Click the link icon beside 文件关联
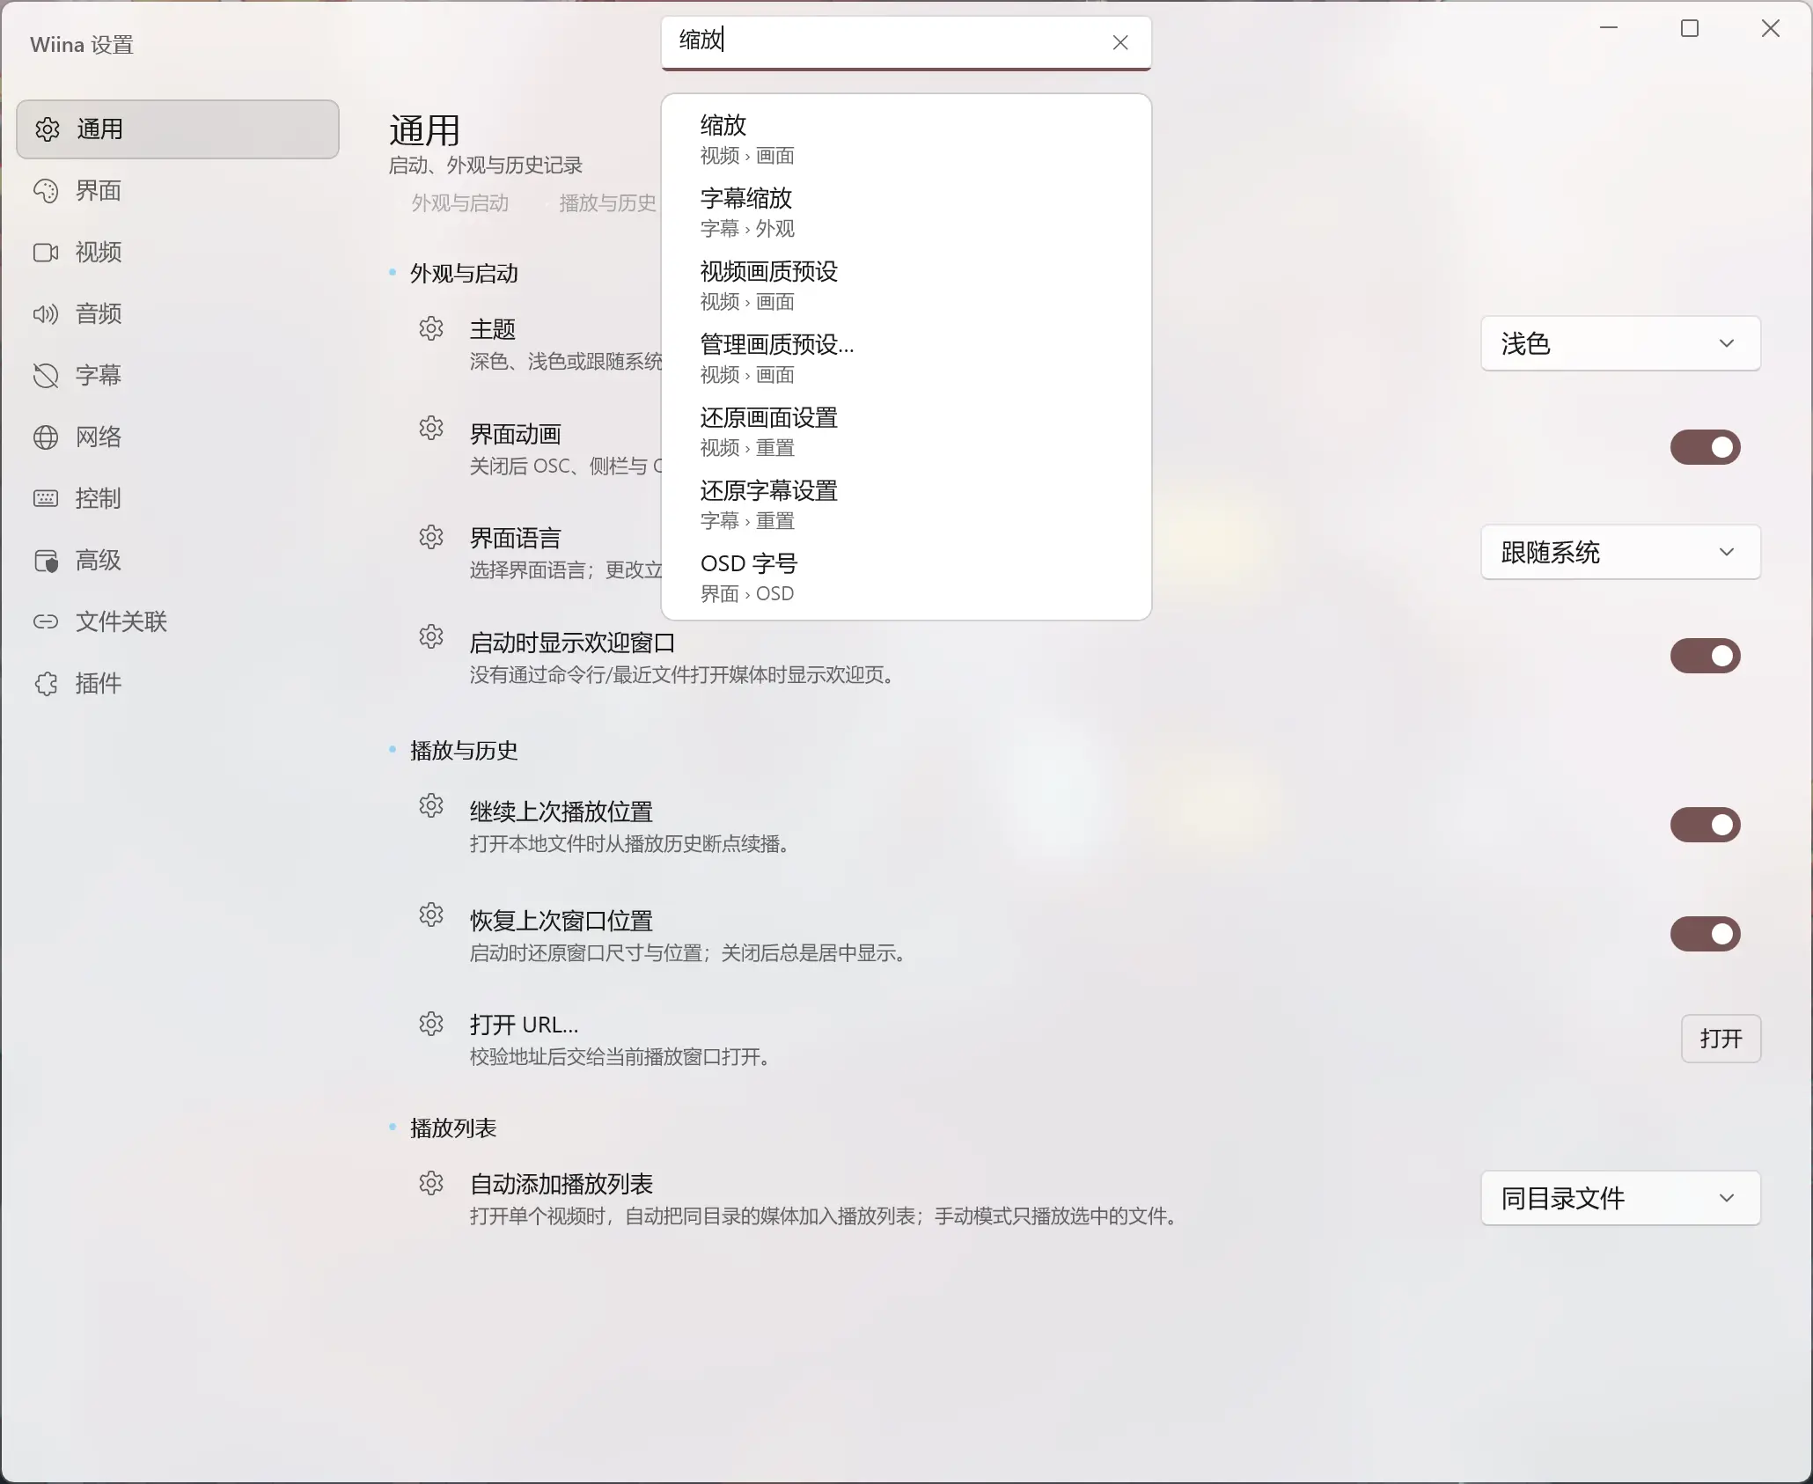Image resolution: width=1813 pixels, height=1484 pixels. (x=46, y=622)
